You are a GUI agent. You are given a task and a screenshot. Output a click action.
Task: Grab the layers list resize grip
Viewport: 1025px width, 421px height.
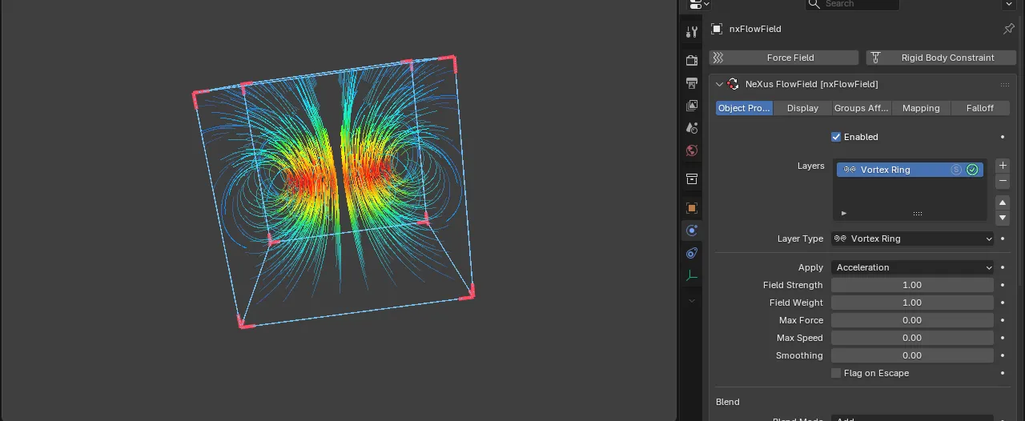coord(918,214)
